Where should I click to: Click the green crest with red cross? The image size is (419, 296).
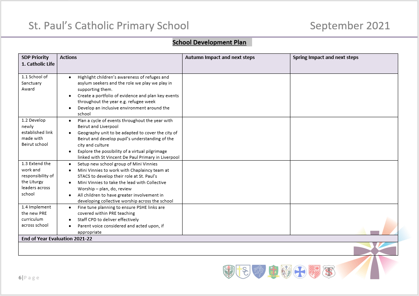click(273, 272)
